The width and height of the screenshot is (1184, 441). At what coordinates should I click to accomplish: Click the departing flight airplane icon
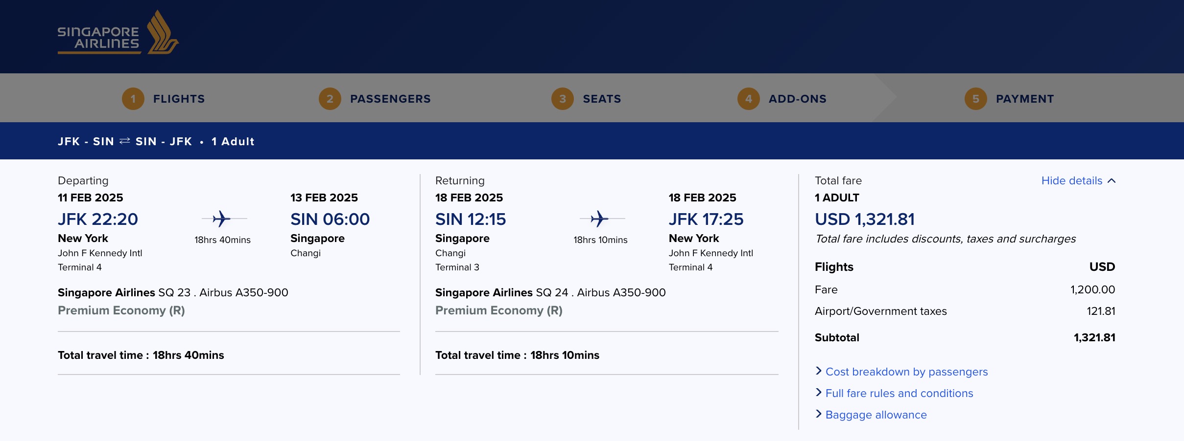[221, 219]
